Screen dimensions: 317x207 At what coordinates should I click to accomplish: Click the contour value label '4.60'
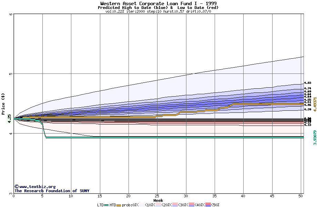tap(308, 97)
